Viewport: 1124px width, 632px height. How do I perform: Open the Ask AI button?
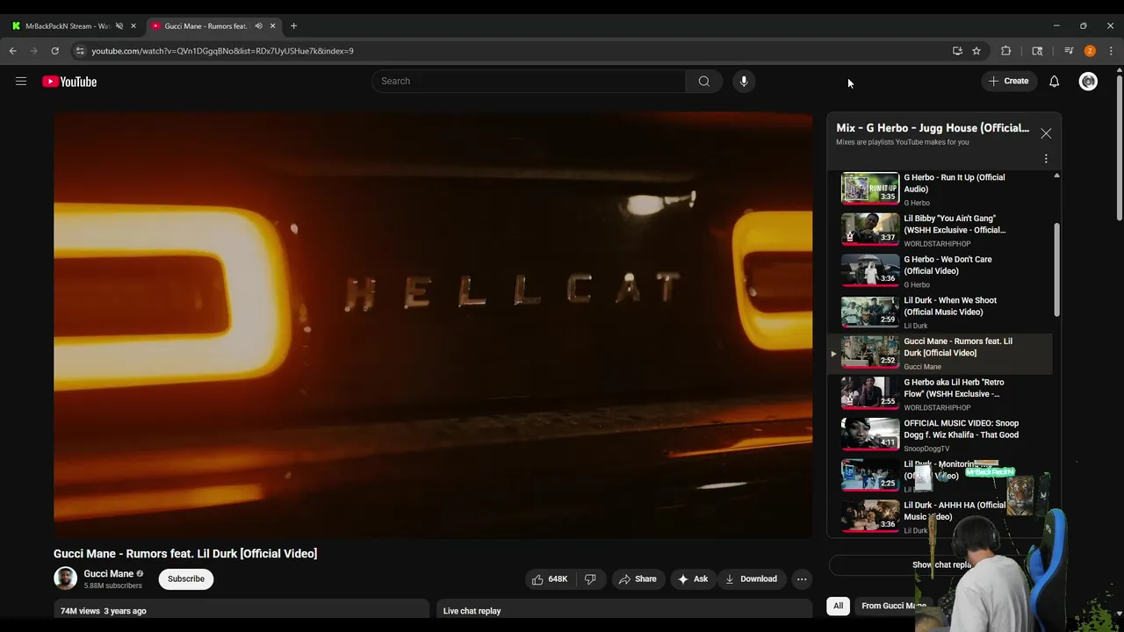click(x=693, y=579)
